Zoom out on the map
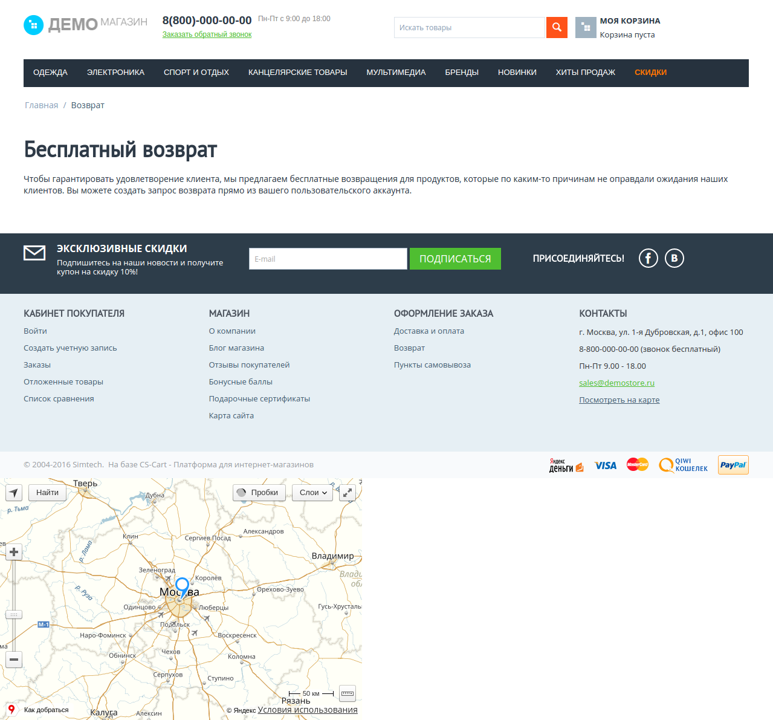Image resolution: width=773 pixels, height=720 pixels. click(x=14, y=660)
